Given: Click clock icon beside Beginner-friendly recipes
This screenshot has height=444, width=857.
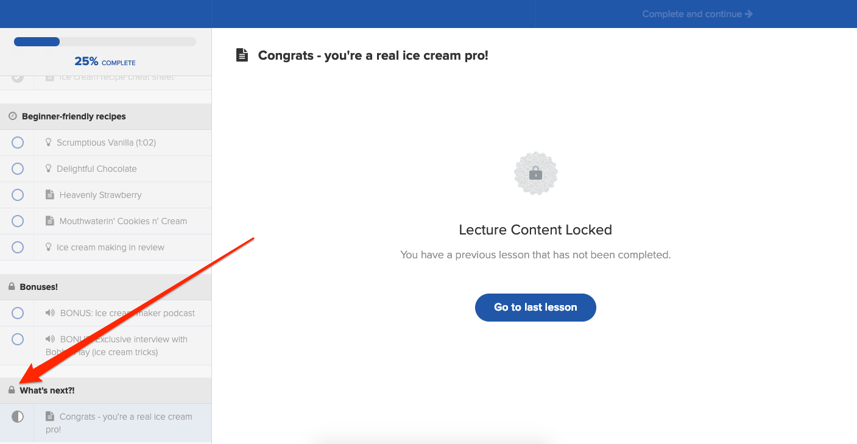Looking at the screenshot, I should 13,116.
